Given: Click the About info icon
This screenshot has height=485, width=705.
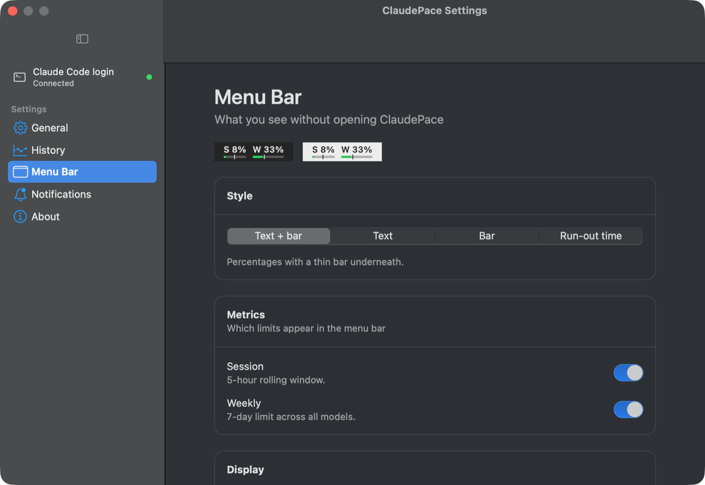Looking at the screenshot, I should (x=20, y=216).
